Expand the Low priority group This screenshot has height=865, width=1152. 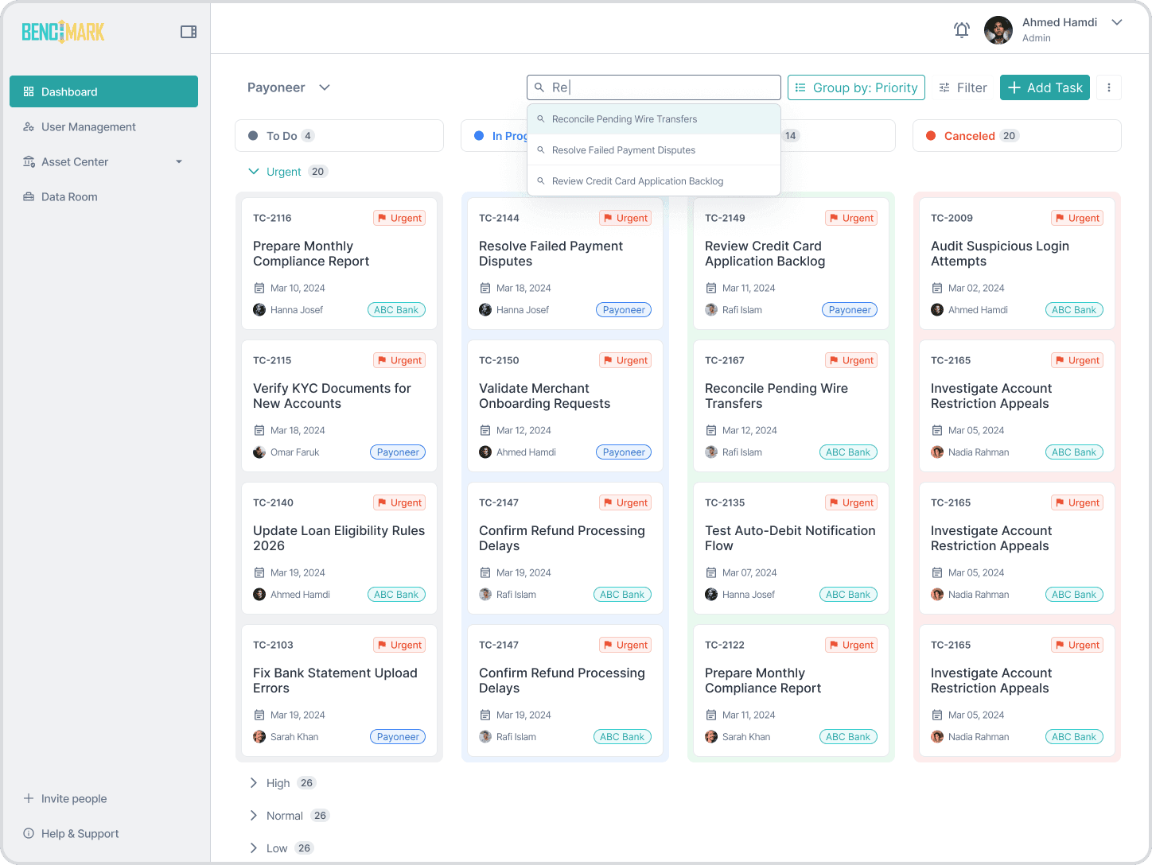click(253, 848)
